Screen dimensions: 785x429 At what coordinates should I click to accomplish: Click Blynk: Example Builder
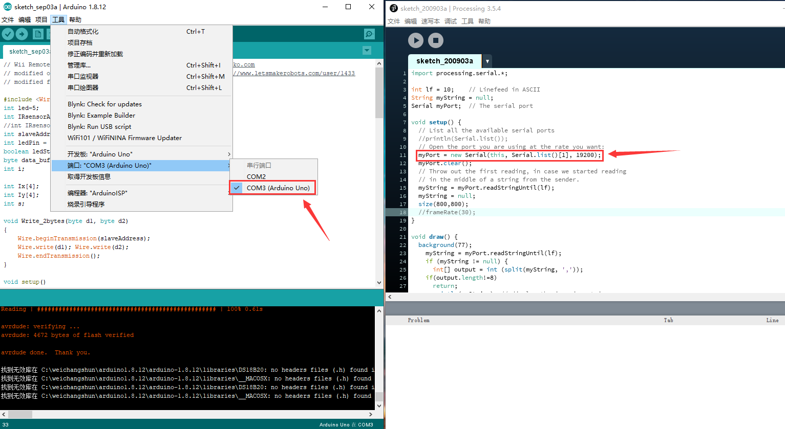point(141,115)
